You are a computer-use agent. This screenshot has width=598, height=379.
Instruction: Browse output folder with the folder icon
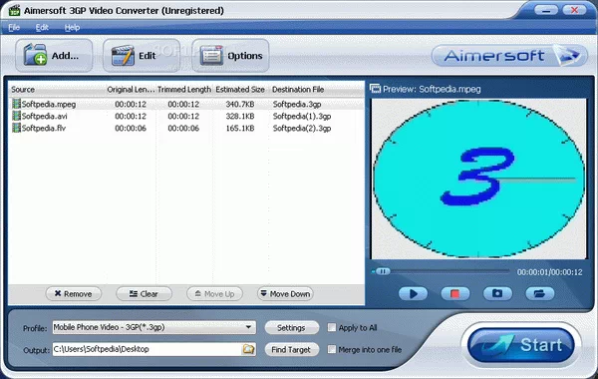248,349
